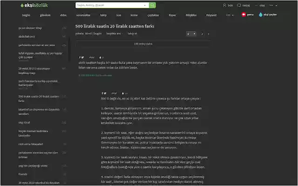Select the 'sorunsallar' channel tab
The width and height of the screenshot is (298, 186).
83,15
